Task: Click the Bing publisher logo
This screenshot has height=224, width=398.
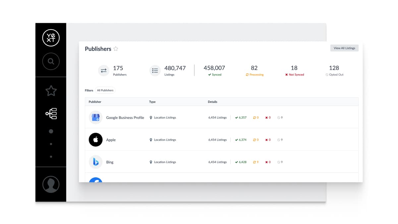Action: [x=96, y=162]
